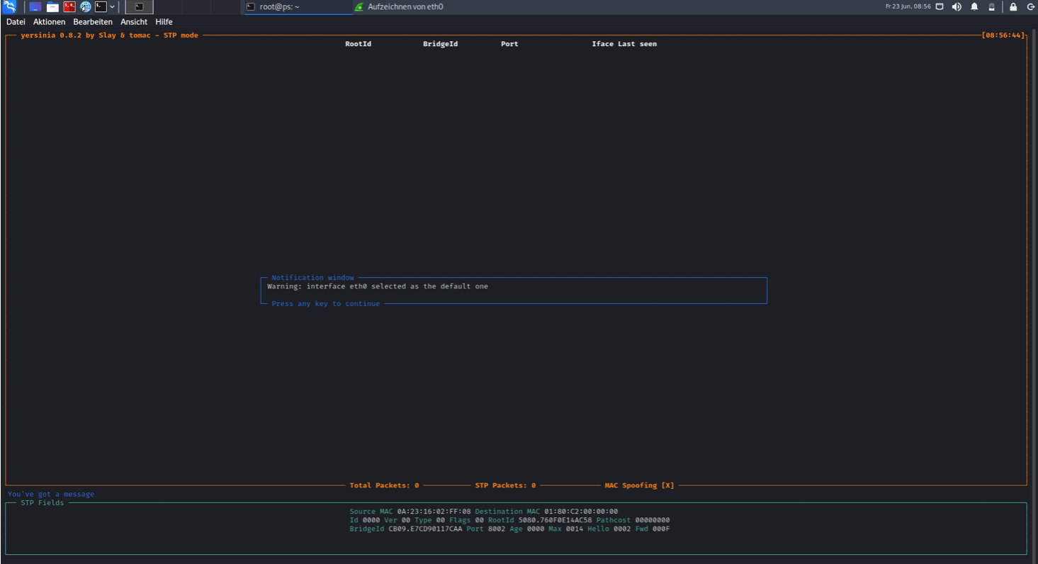Click the STP Packets: 0 counter
Screen dimensions: 1038x564
(x=505, y=485)
